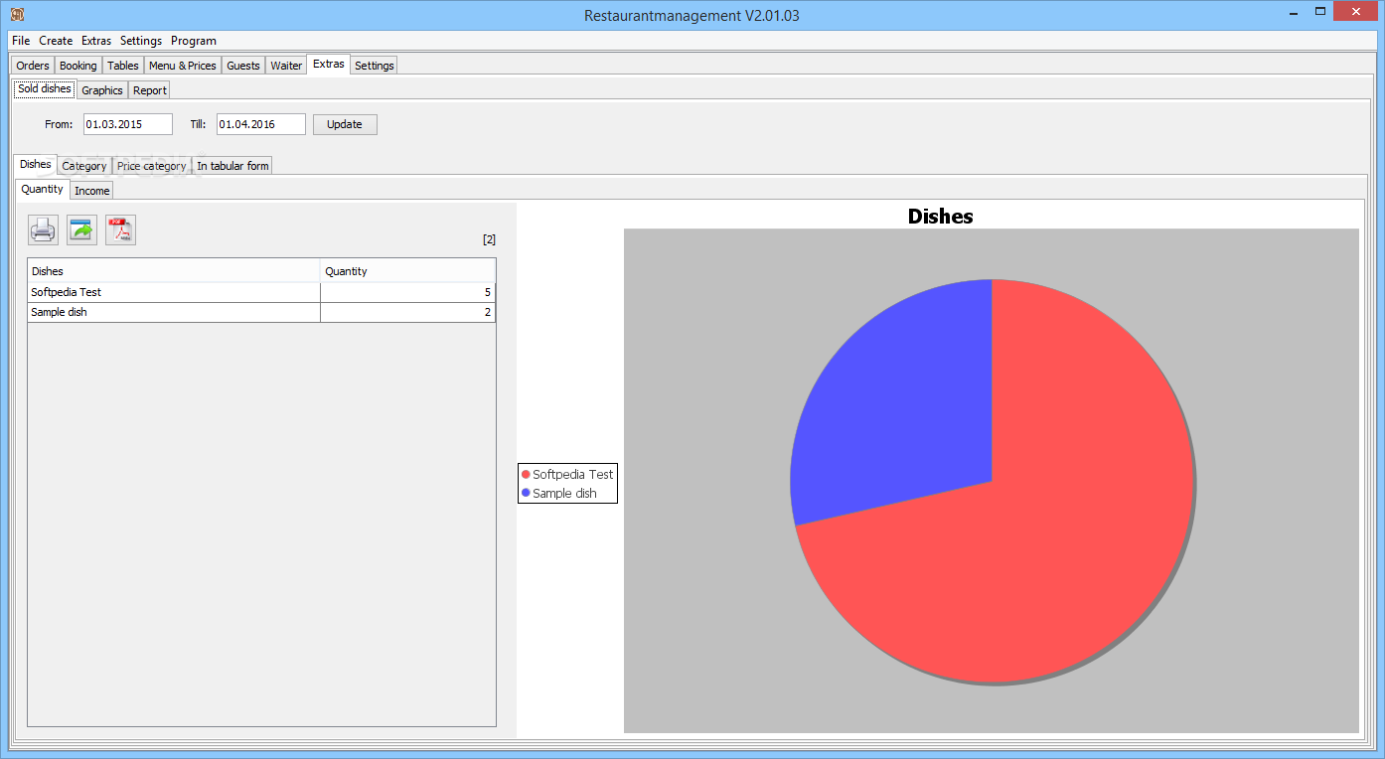Select the Sample dish table row
Viewport: 1385px width, 759px height.
click(x=261, y=312)
